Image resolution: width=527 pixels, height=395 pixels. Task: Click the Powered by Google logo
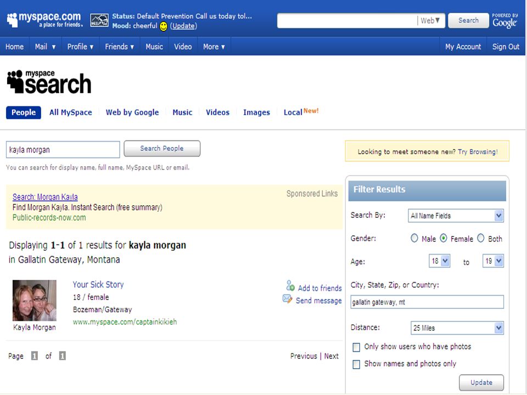[505, 21]
